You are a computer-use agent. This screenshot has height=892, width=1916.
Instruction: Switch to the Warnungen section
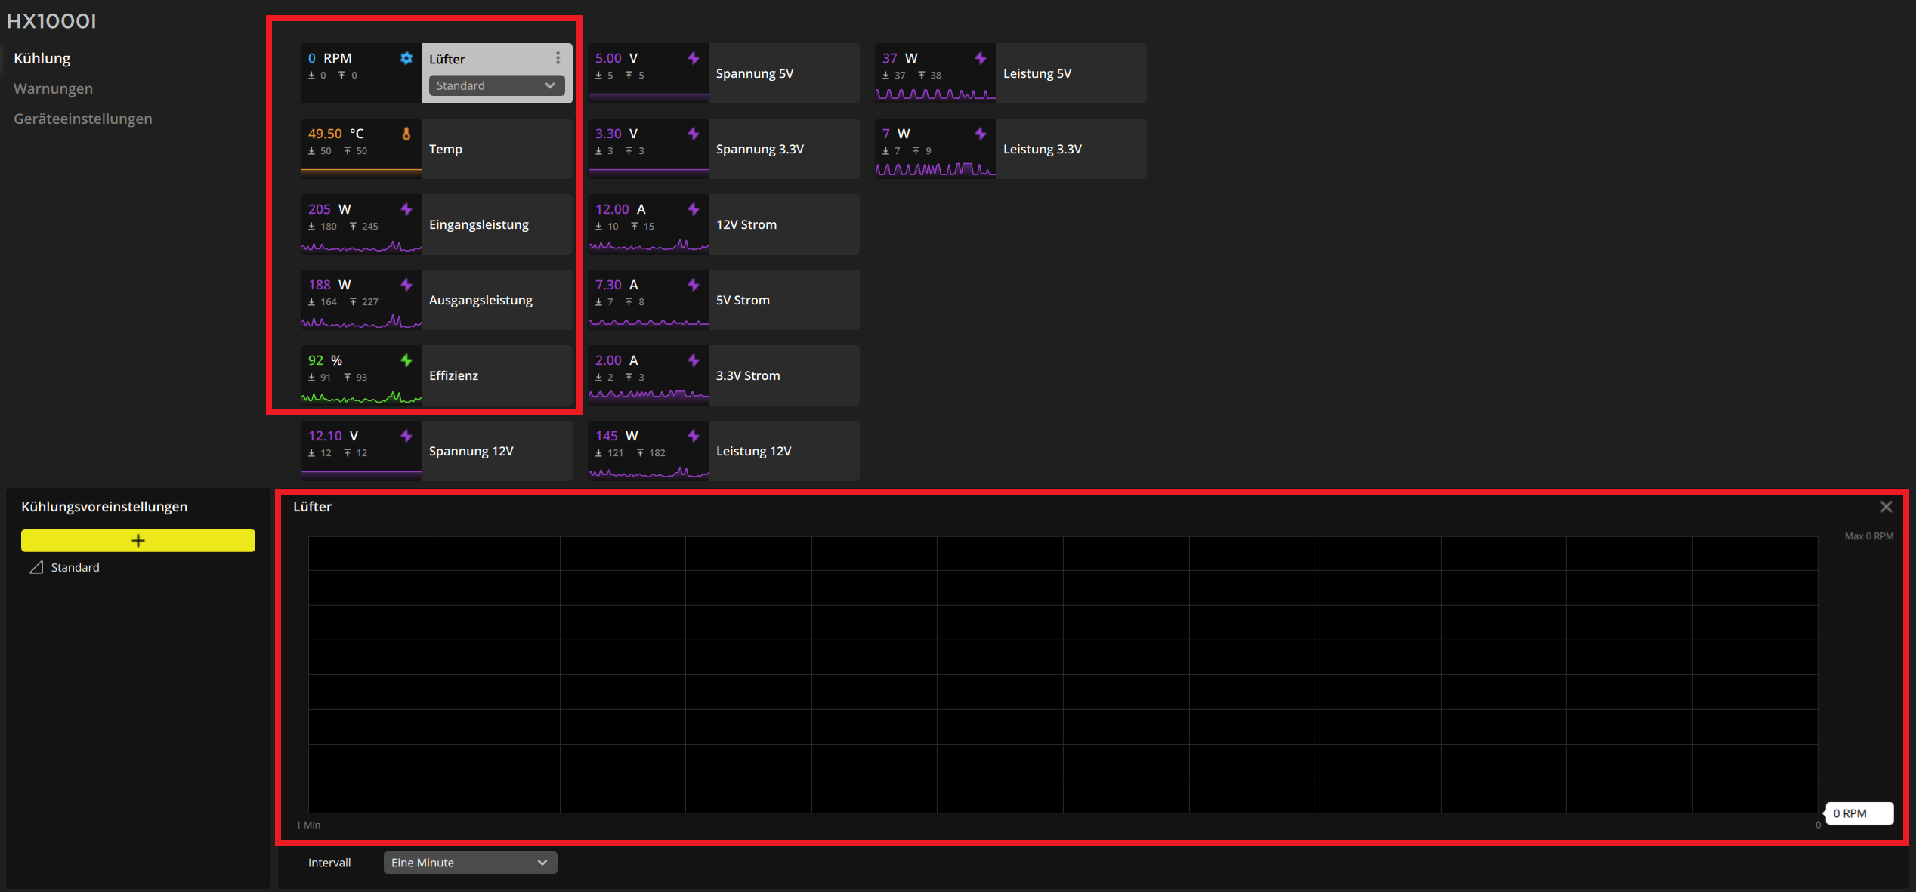[54, 88]
